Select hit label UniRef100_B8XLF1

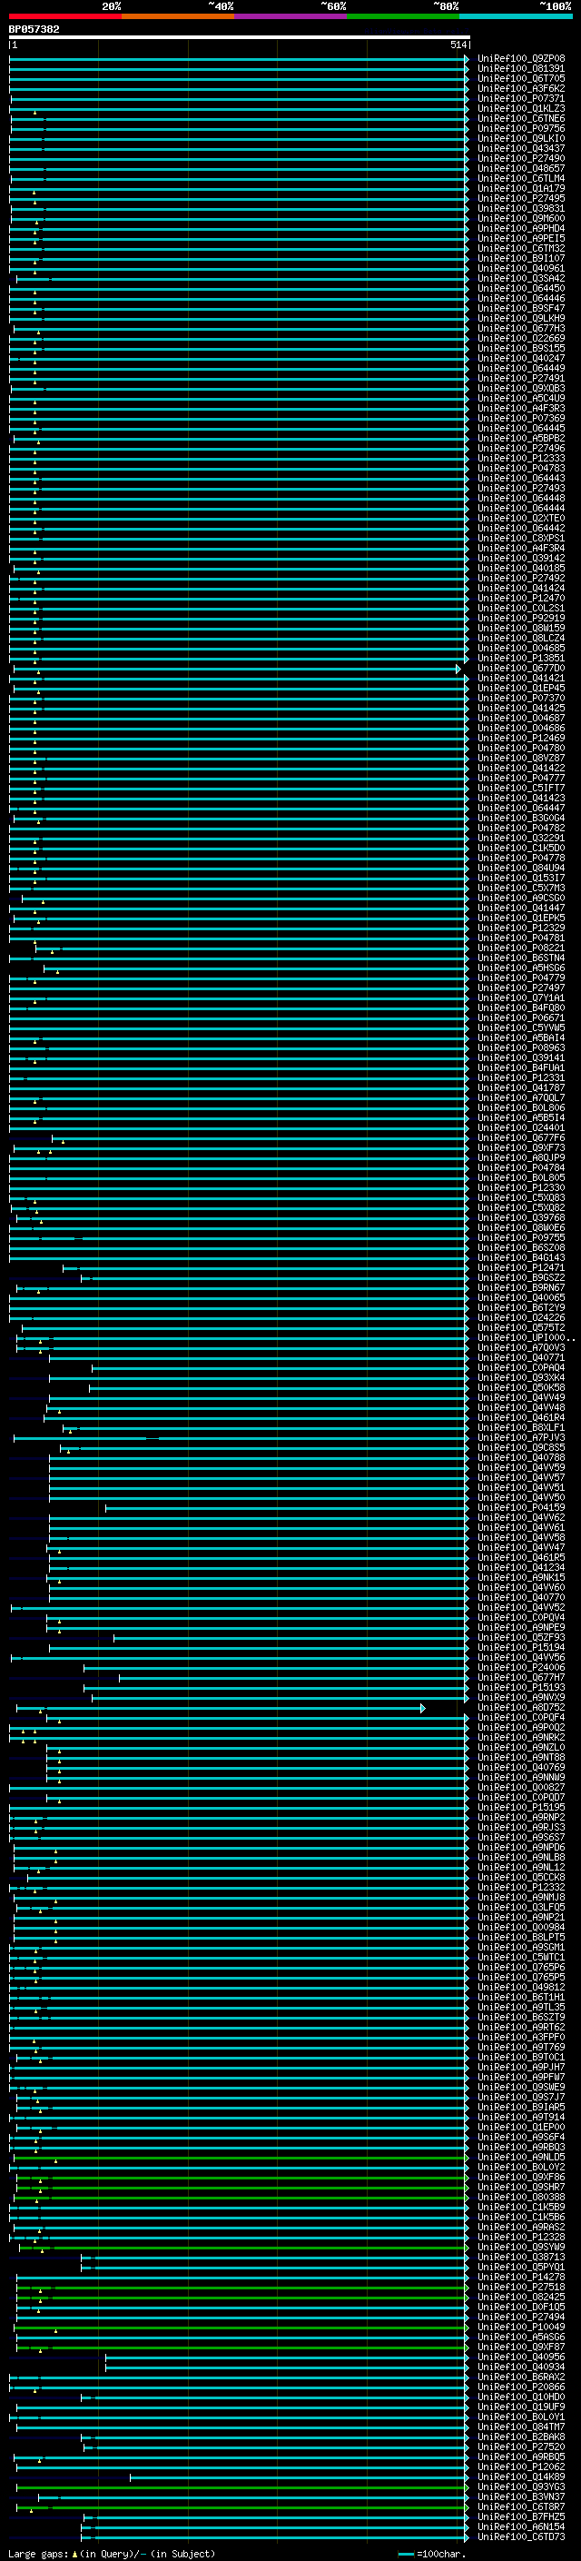coord(521,1427)
